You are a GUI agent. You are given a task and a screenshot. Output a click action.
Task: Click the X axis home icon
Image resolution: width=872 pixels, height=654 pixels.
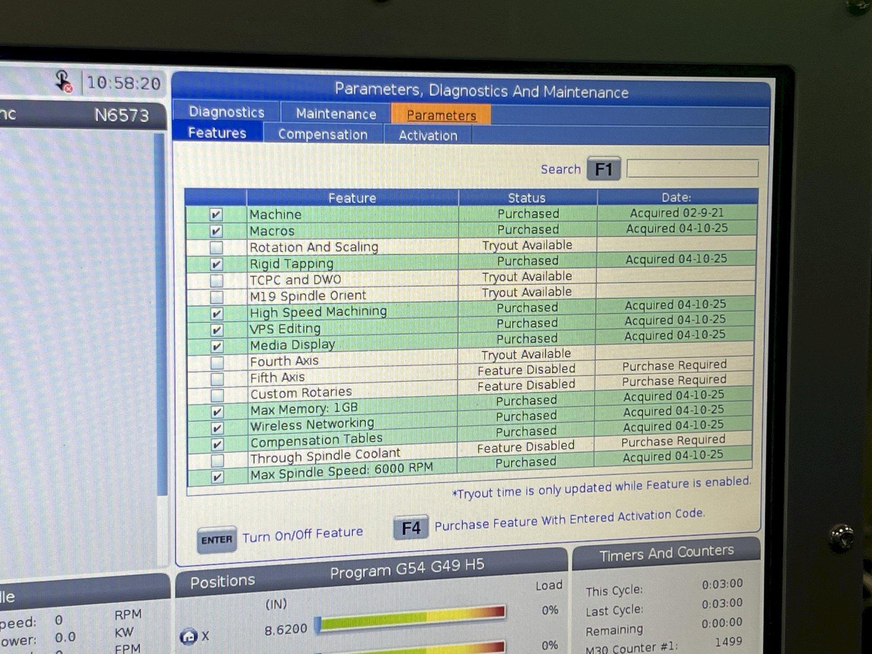coord(188,636)
